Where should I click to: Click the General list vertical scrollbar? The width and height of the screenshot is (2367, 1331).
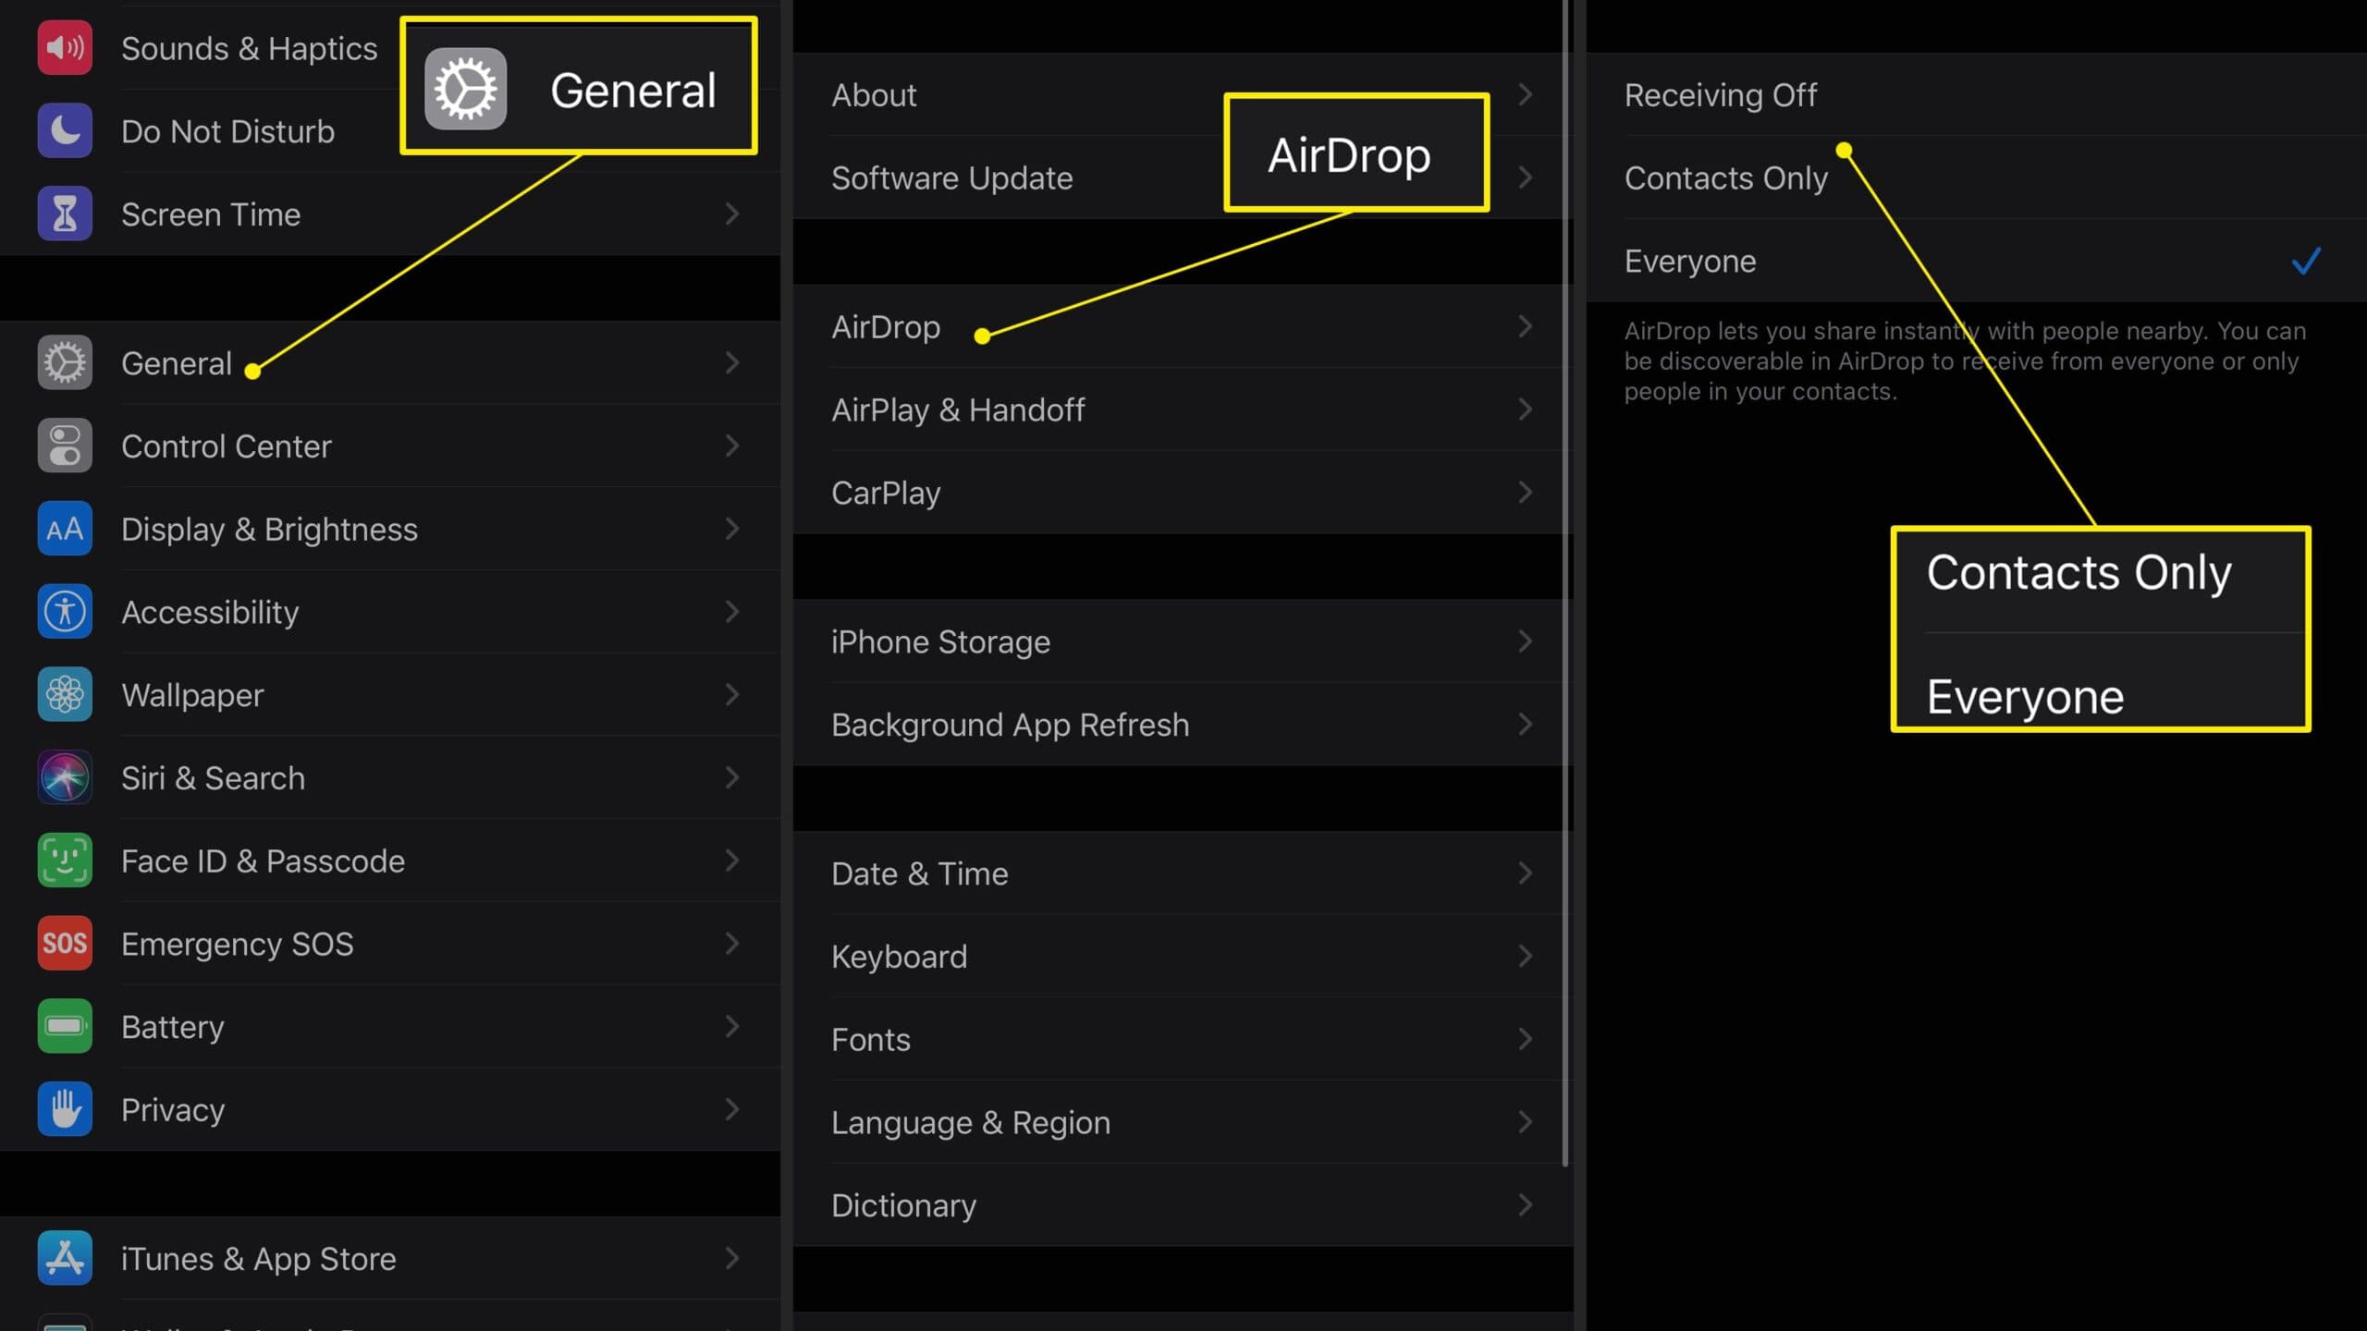click(1565, 582)
